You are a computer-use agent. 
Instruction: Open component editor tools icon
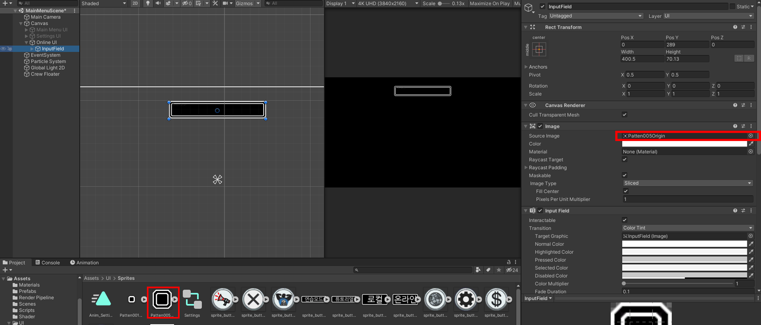coord(215,3)
